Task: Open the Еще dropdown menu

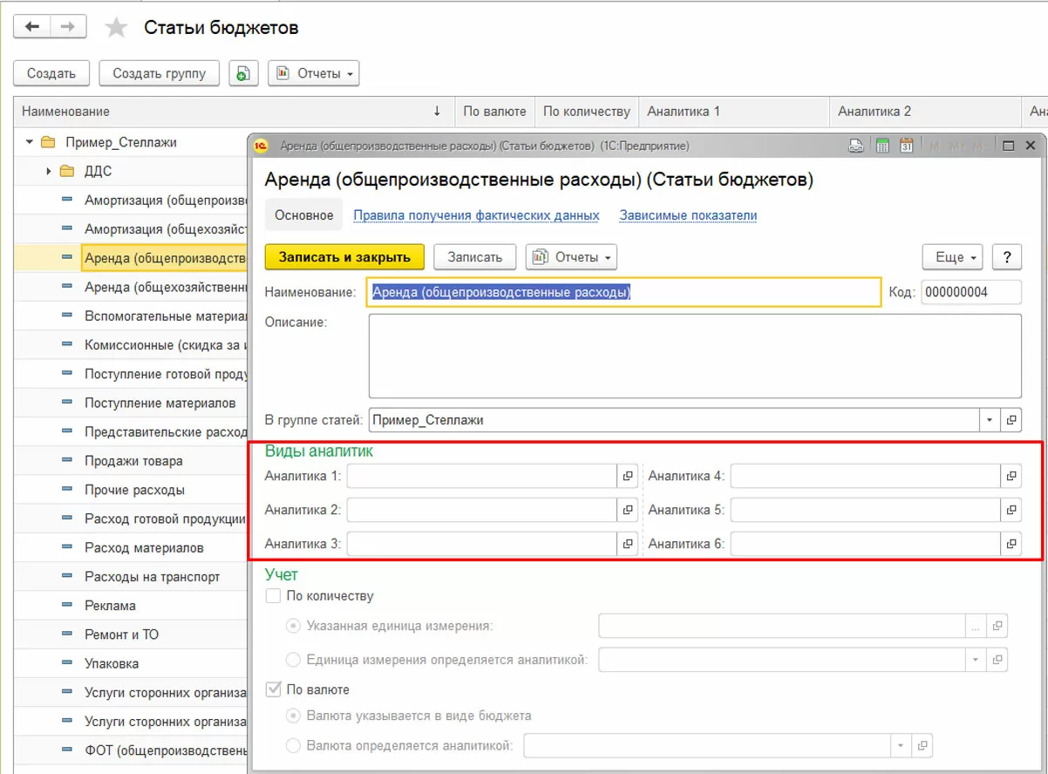Action: tap(953, 257)
